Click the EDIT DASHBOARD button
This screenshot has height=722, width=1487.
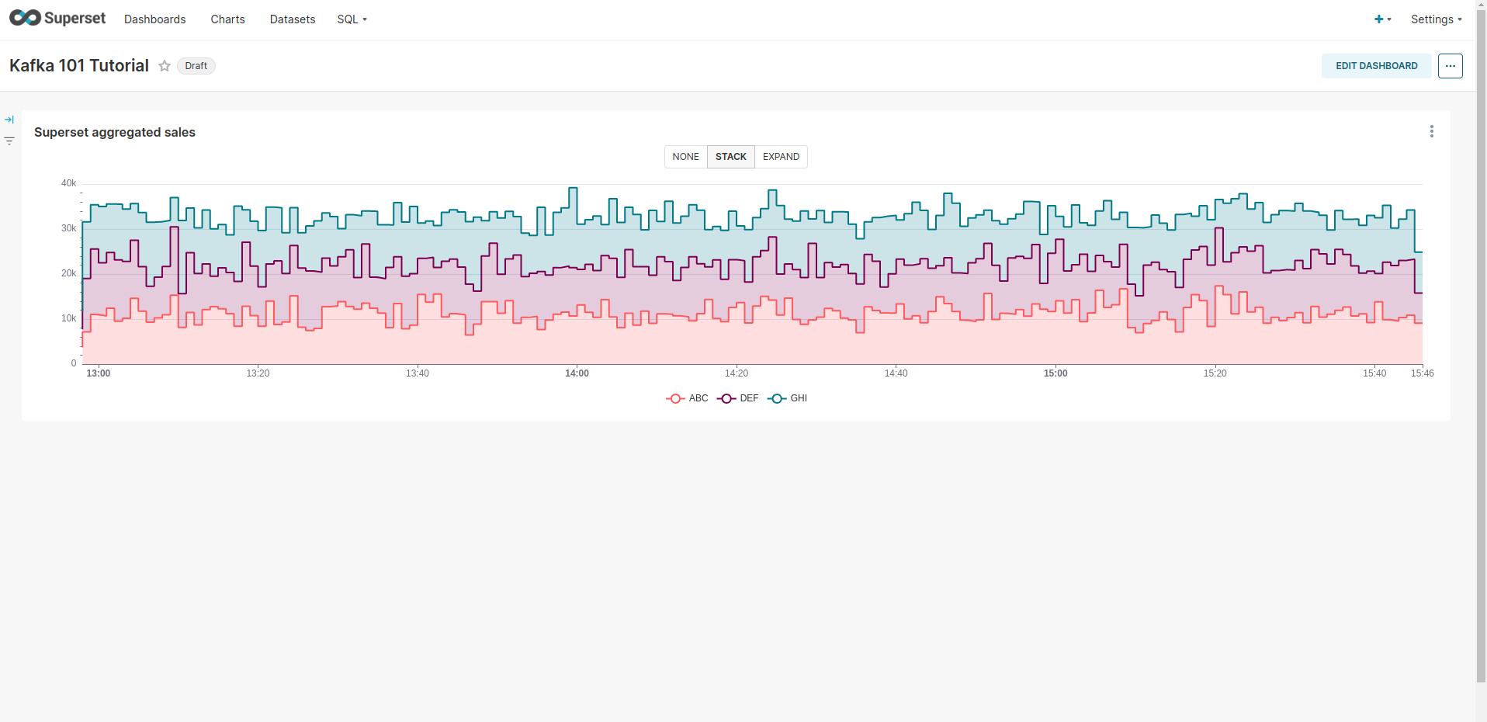coord(1375,66)
